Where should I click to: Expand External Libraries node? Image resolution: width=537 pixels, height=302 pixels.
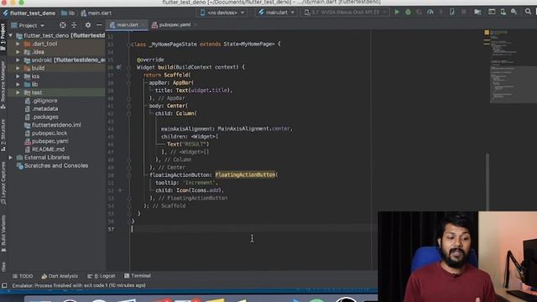pos(11,158)
